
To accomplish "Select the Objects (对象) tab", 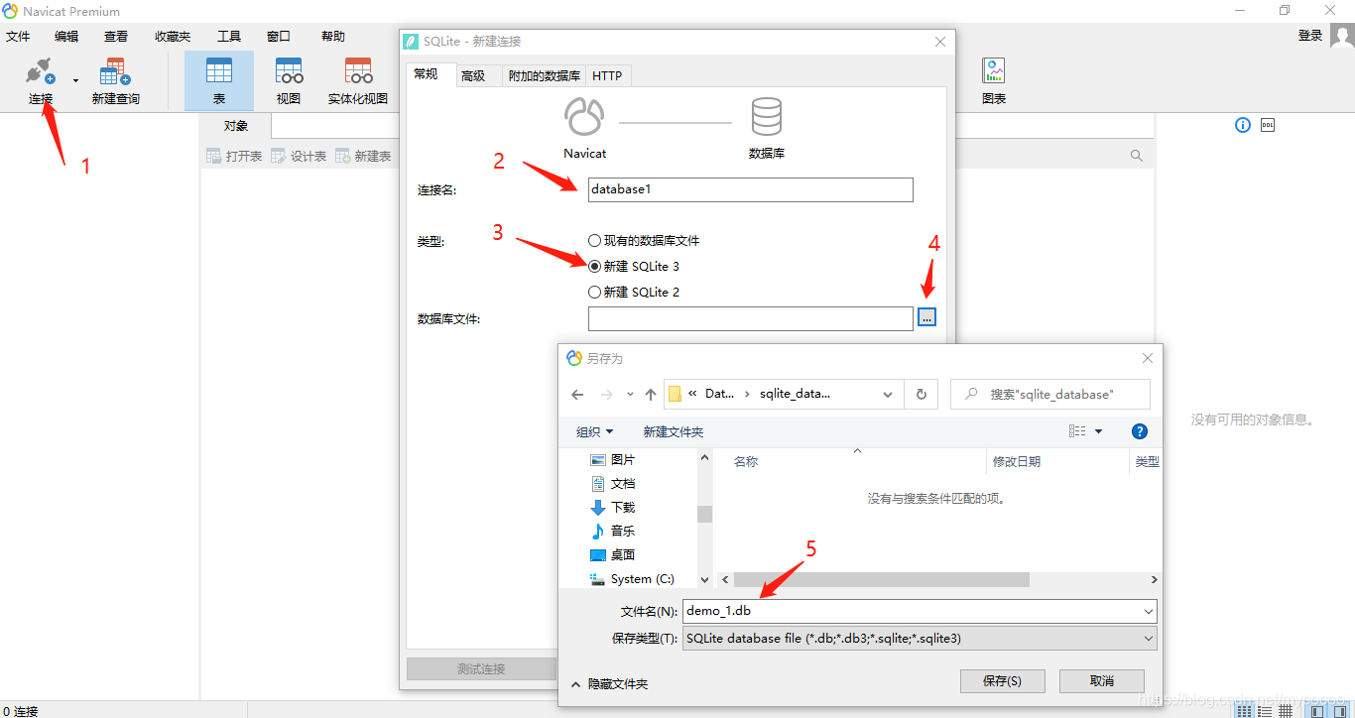I will (x=235, y=126).
